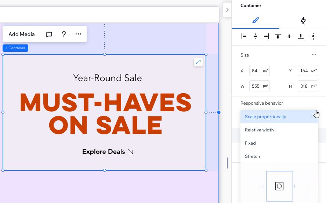Screen dimensions: 326x203
Task: Click the Explore Deals link
Action: pos(108,152)
